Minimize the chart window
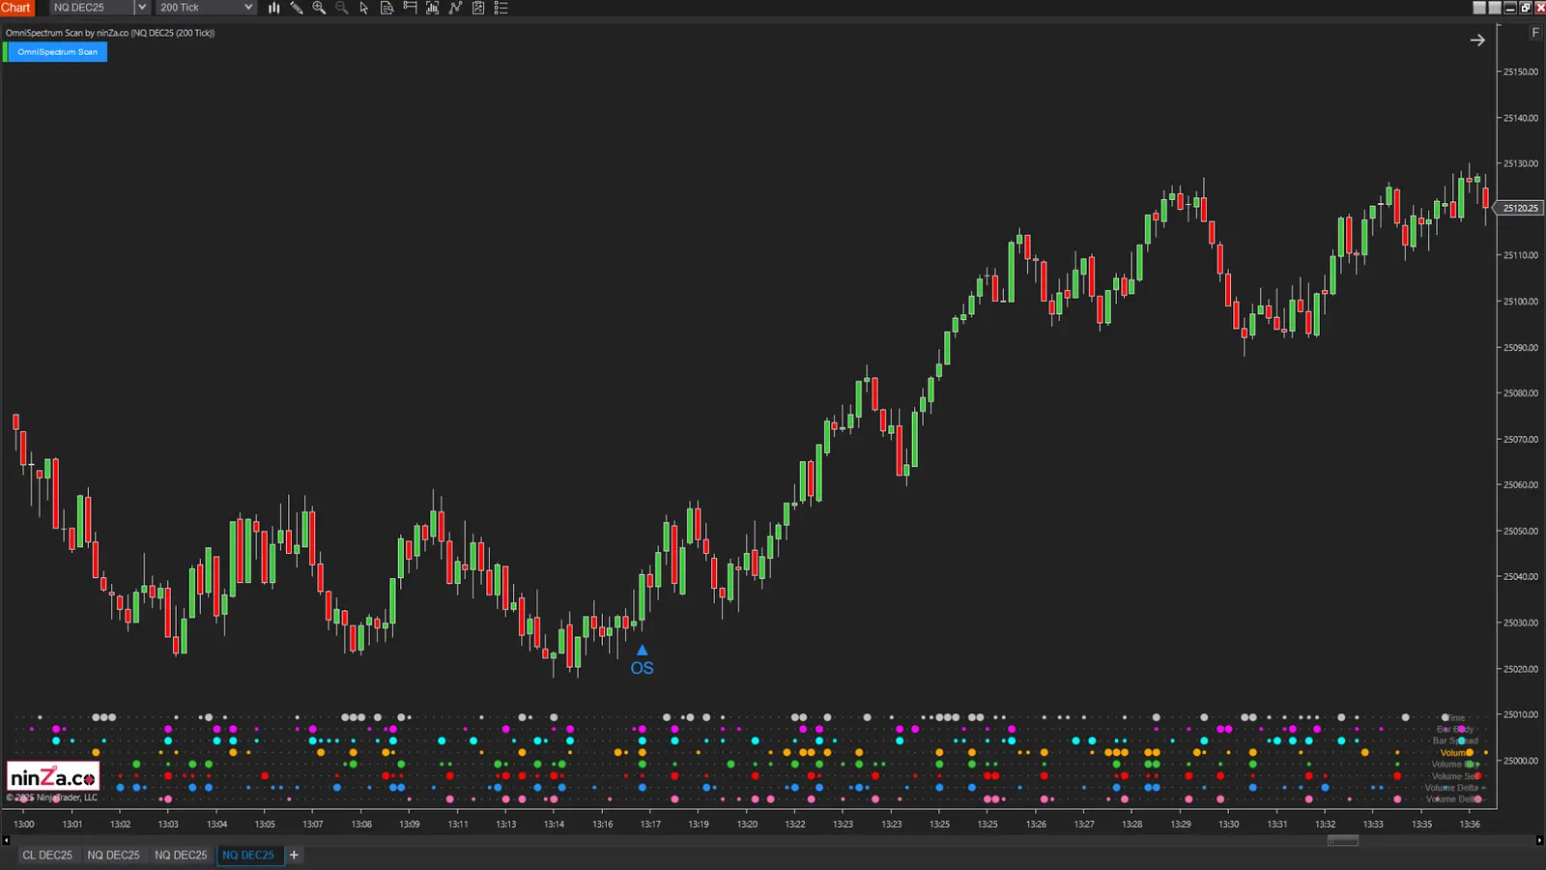The image size is (1546, 870). tap(1510, 8)
